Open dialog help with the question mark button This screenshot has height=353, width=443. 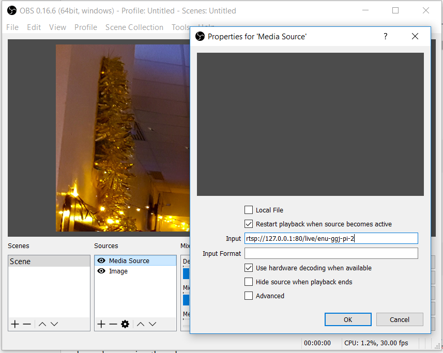pos(385,36)
